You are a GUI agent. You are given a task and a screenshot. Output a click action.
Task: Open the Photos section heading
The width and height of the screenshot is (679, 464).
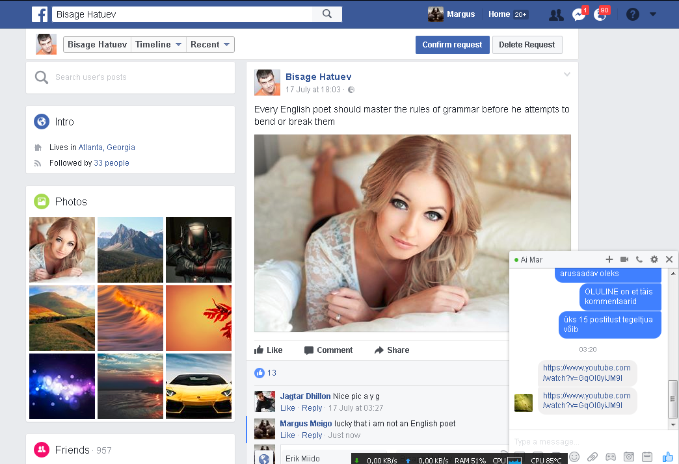click(71, 201)
